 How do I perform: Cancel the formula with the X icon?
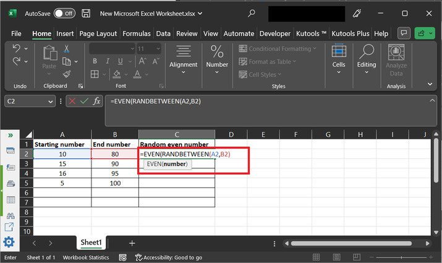[72, 101]
